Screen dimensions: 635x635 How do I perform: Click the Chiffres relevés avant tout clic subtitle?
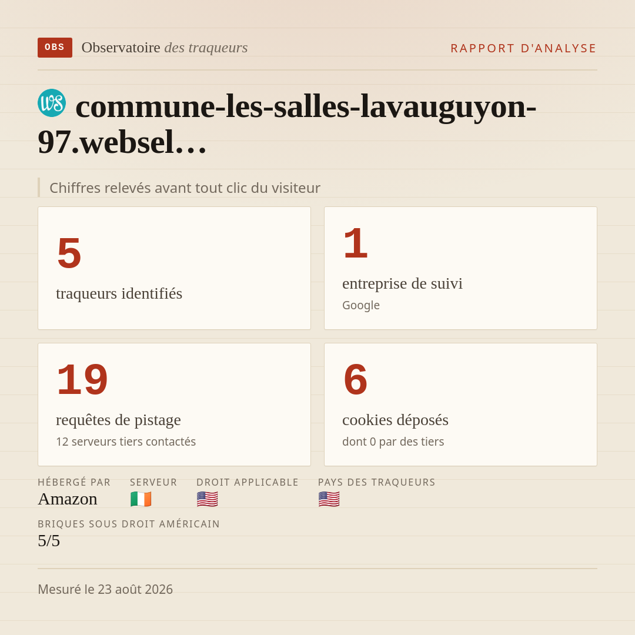coord(185,188)
